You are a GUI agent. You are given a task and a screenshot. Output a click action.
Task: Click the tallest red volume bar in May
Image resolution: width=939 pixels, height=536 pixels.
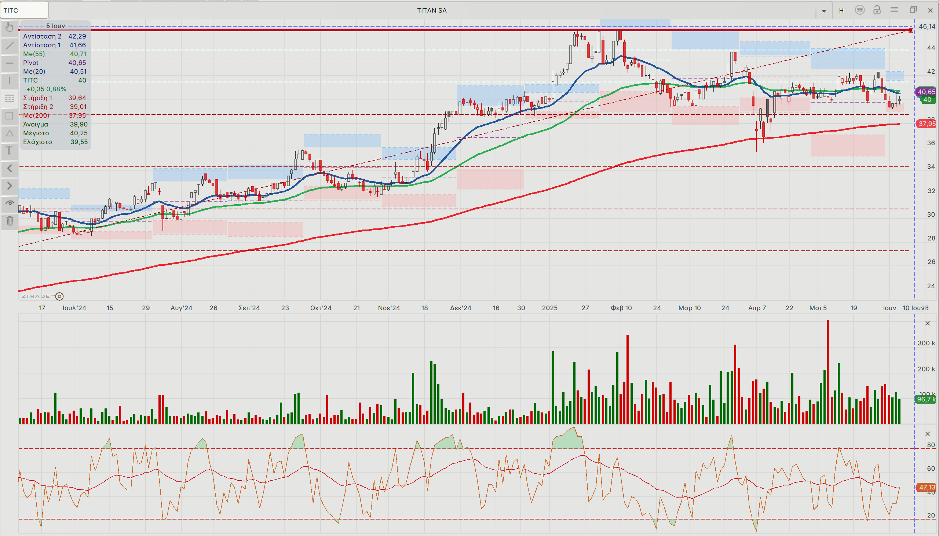pos(828,372)
